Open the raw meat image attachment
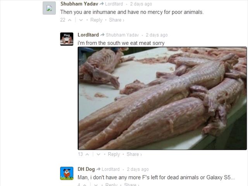Viewport: 248px width, 186px height. click(x=162, y=98)
